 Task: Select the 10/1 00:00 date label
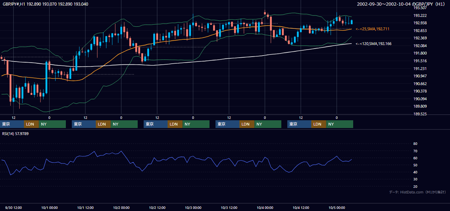point(50,208)
